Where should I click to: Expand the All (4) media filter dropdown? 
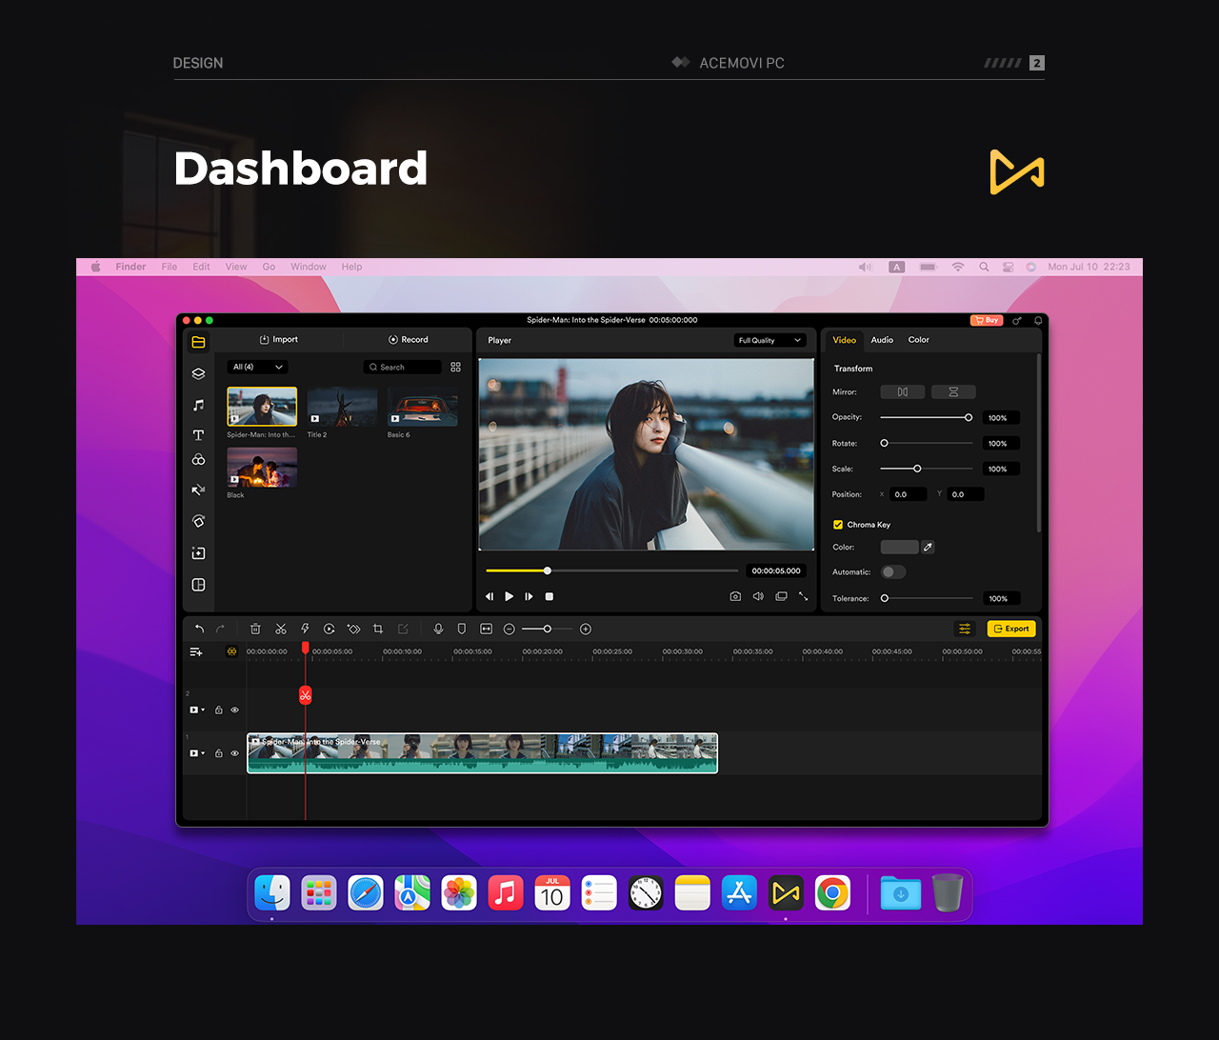[x=258, y=367]
